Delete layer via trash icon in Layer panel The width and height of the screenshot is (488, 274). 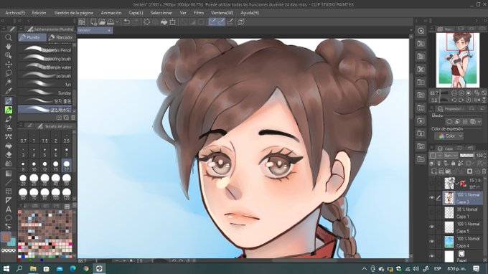click(484, 171)
